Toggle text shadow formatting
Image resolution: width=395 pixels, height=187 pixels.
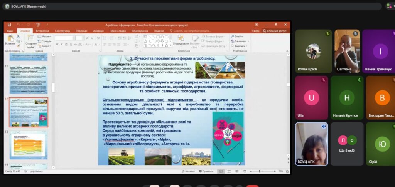tap(71, 45)
